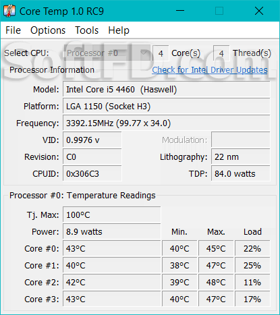The height and width of the screenshot is (315, 280).
Task: Open the Help menu
Action: [119, 30]
